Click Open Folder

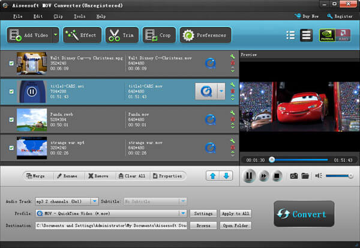(x=236, y=225)
